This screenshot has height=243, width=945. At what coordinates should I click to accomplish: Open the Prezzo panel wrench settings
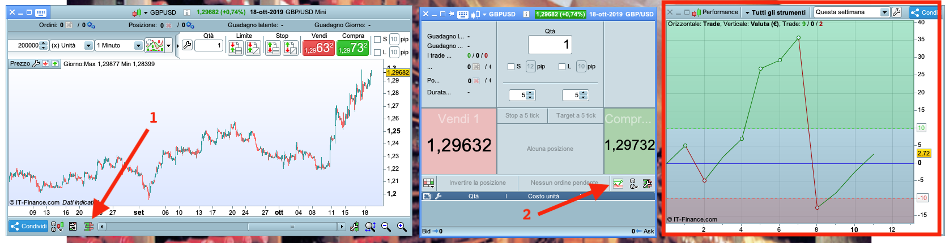point(36,63)
